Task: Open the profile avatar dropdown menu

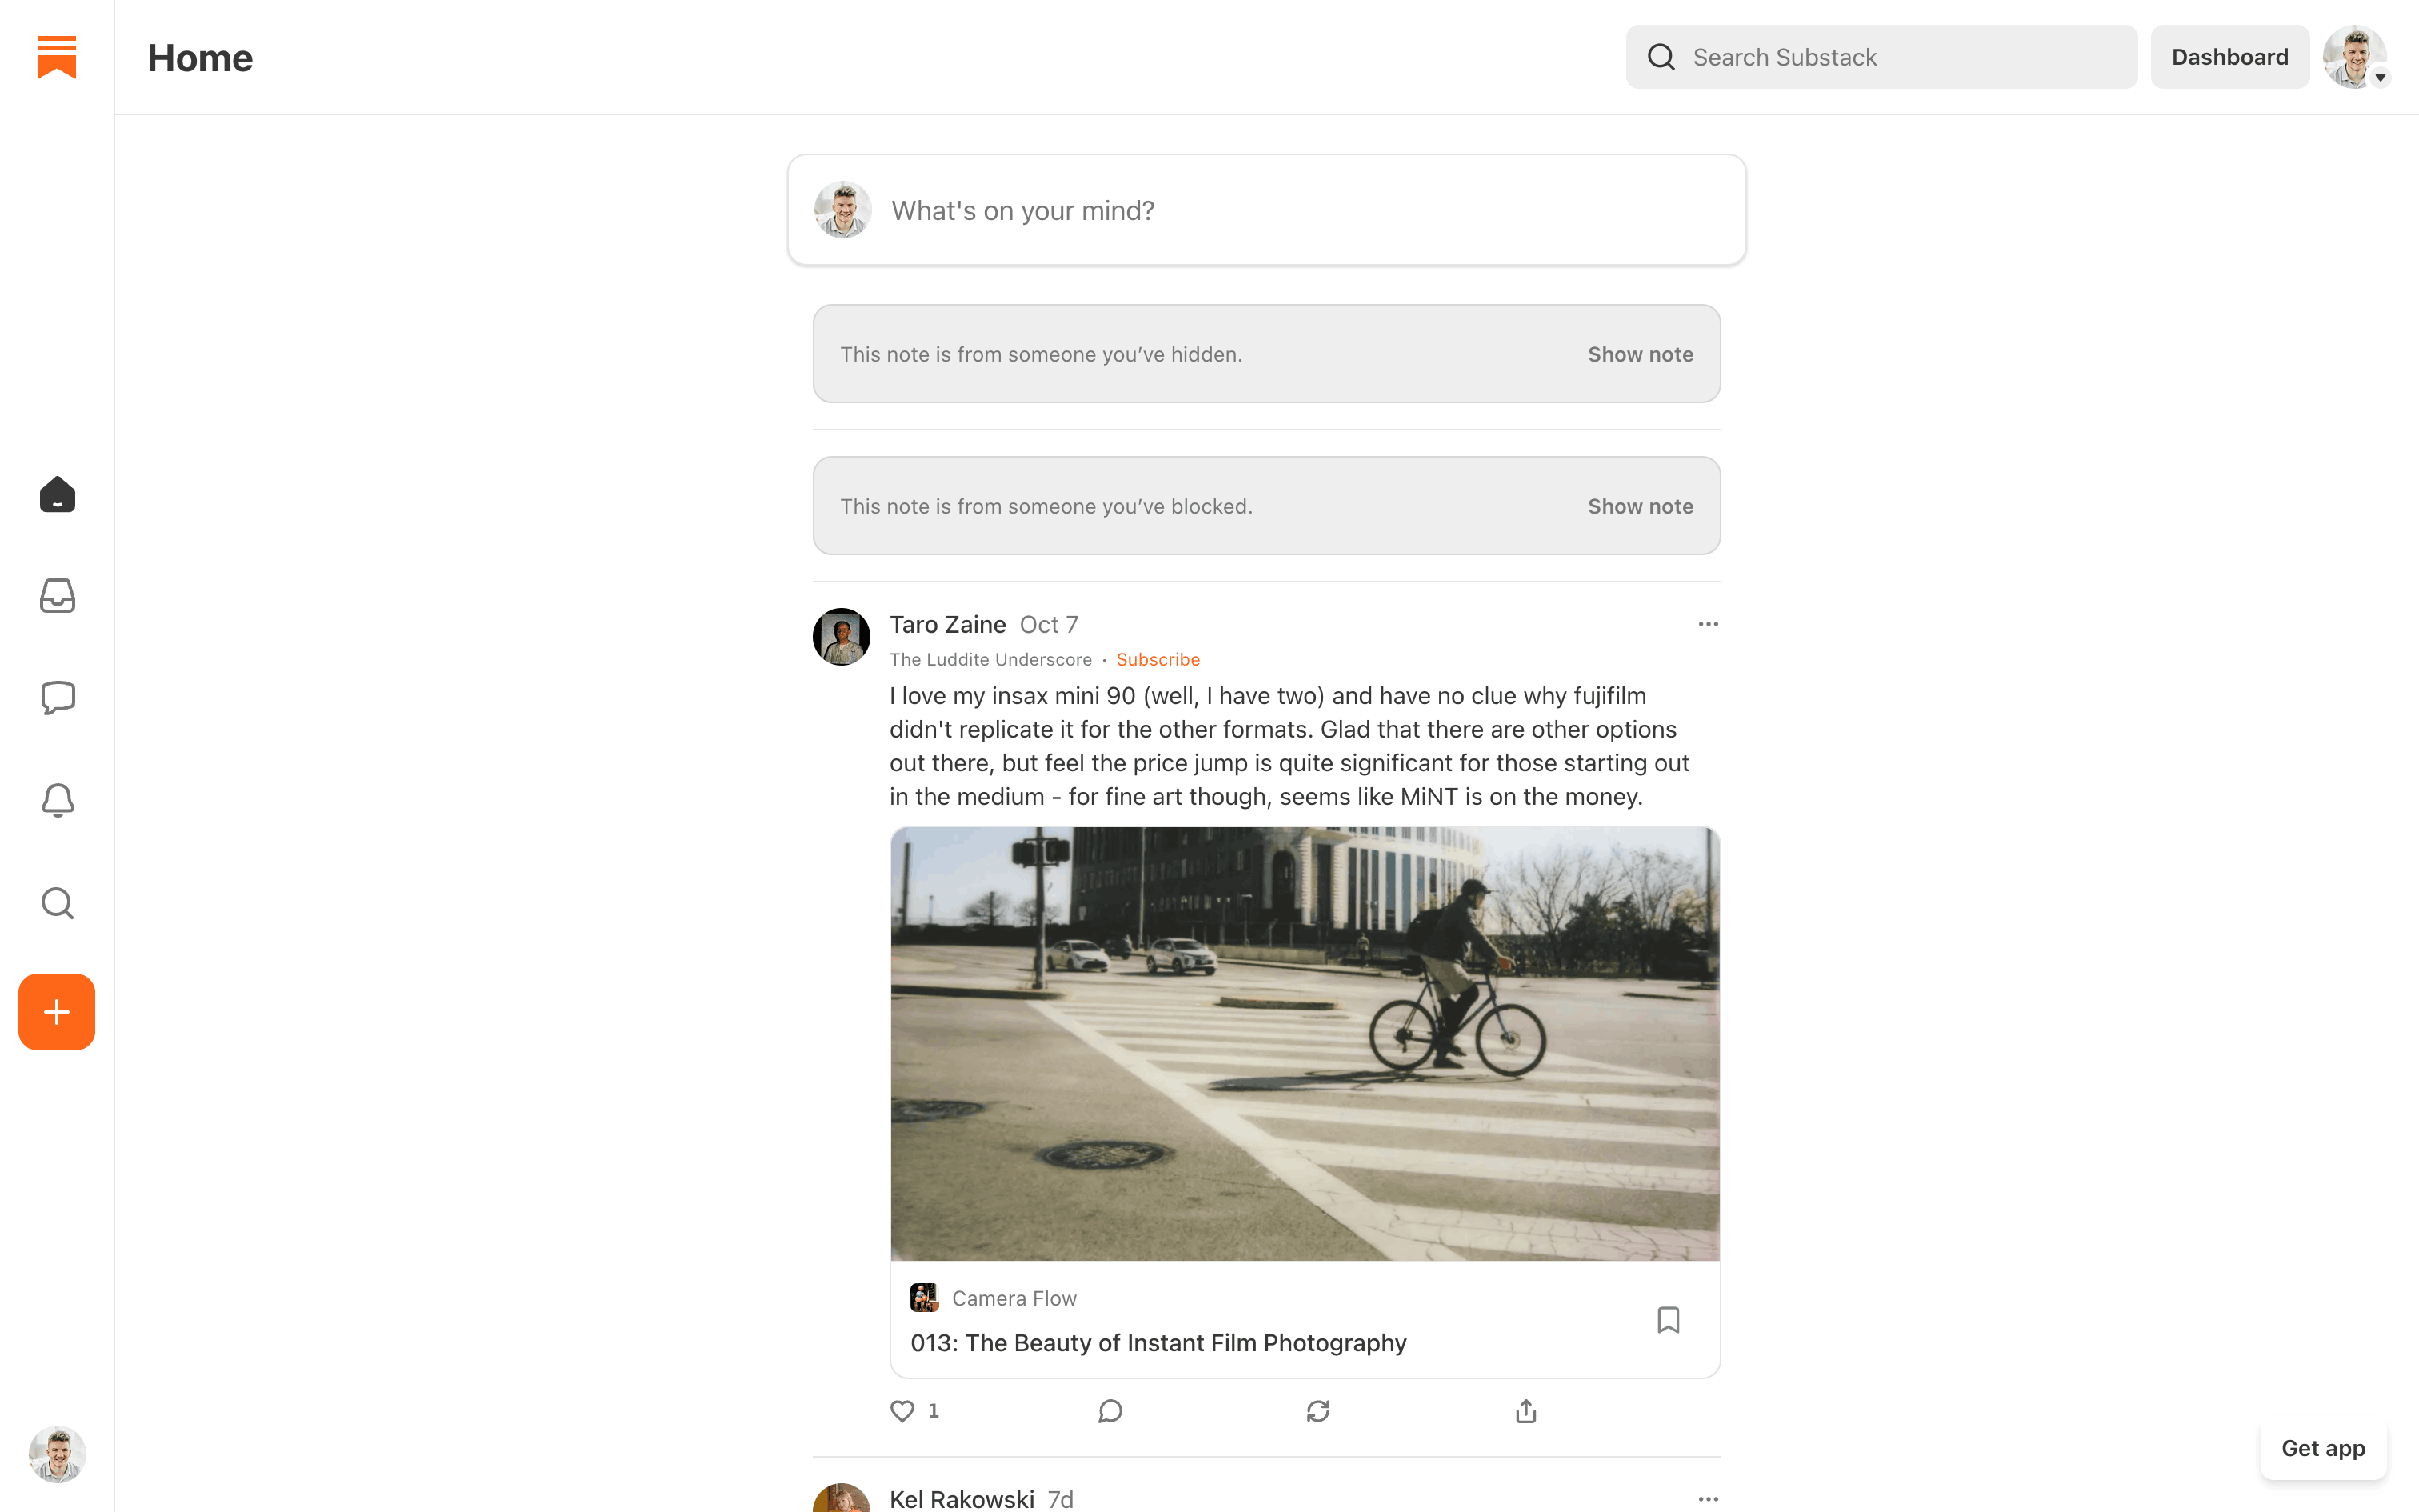Action: pos(2355,57)
